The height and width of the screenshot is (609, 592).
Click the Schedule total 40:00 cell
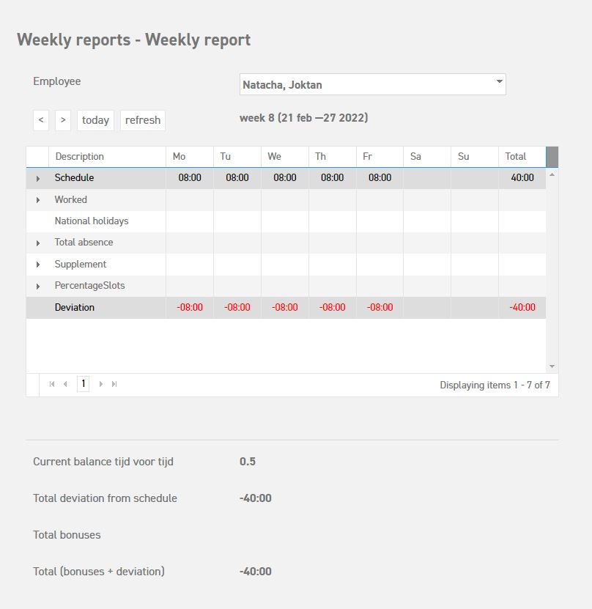pyautogui.click(x=522, y=178)
